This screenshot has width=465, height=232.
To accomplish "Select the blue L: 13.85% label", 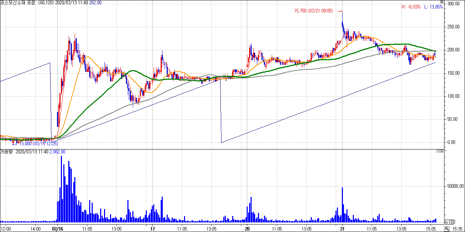I will pos(433,7).
